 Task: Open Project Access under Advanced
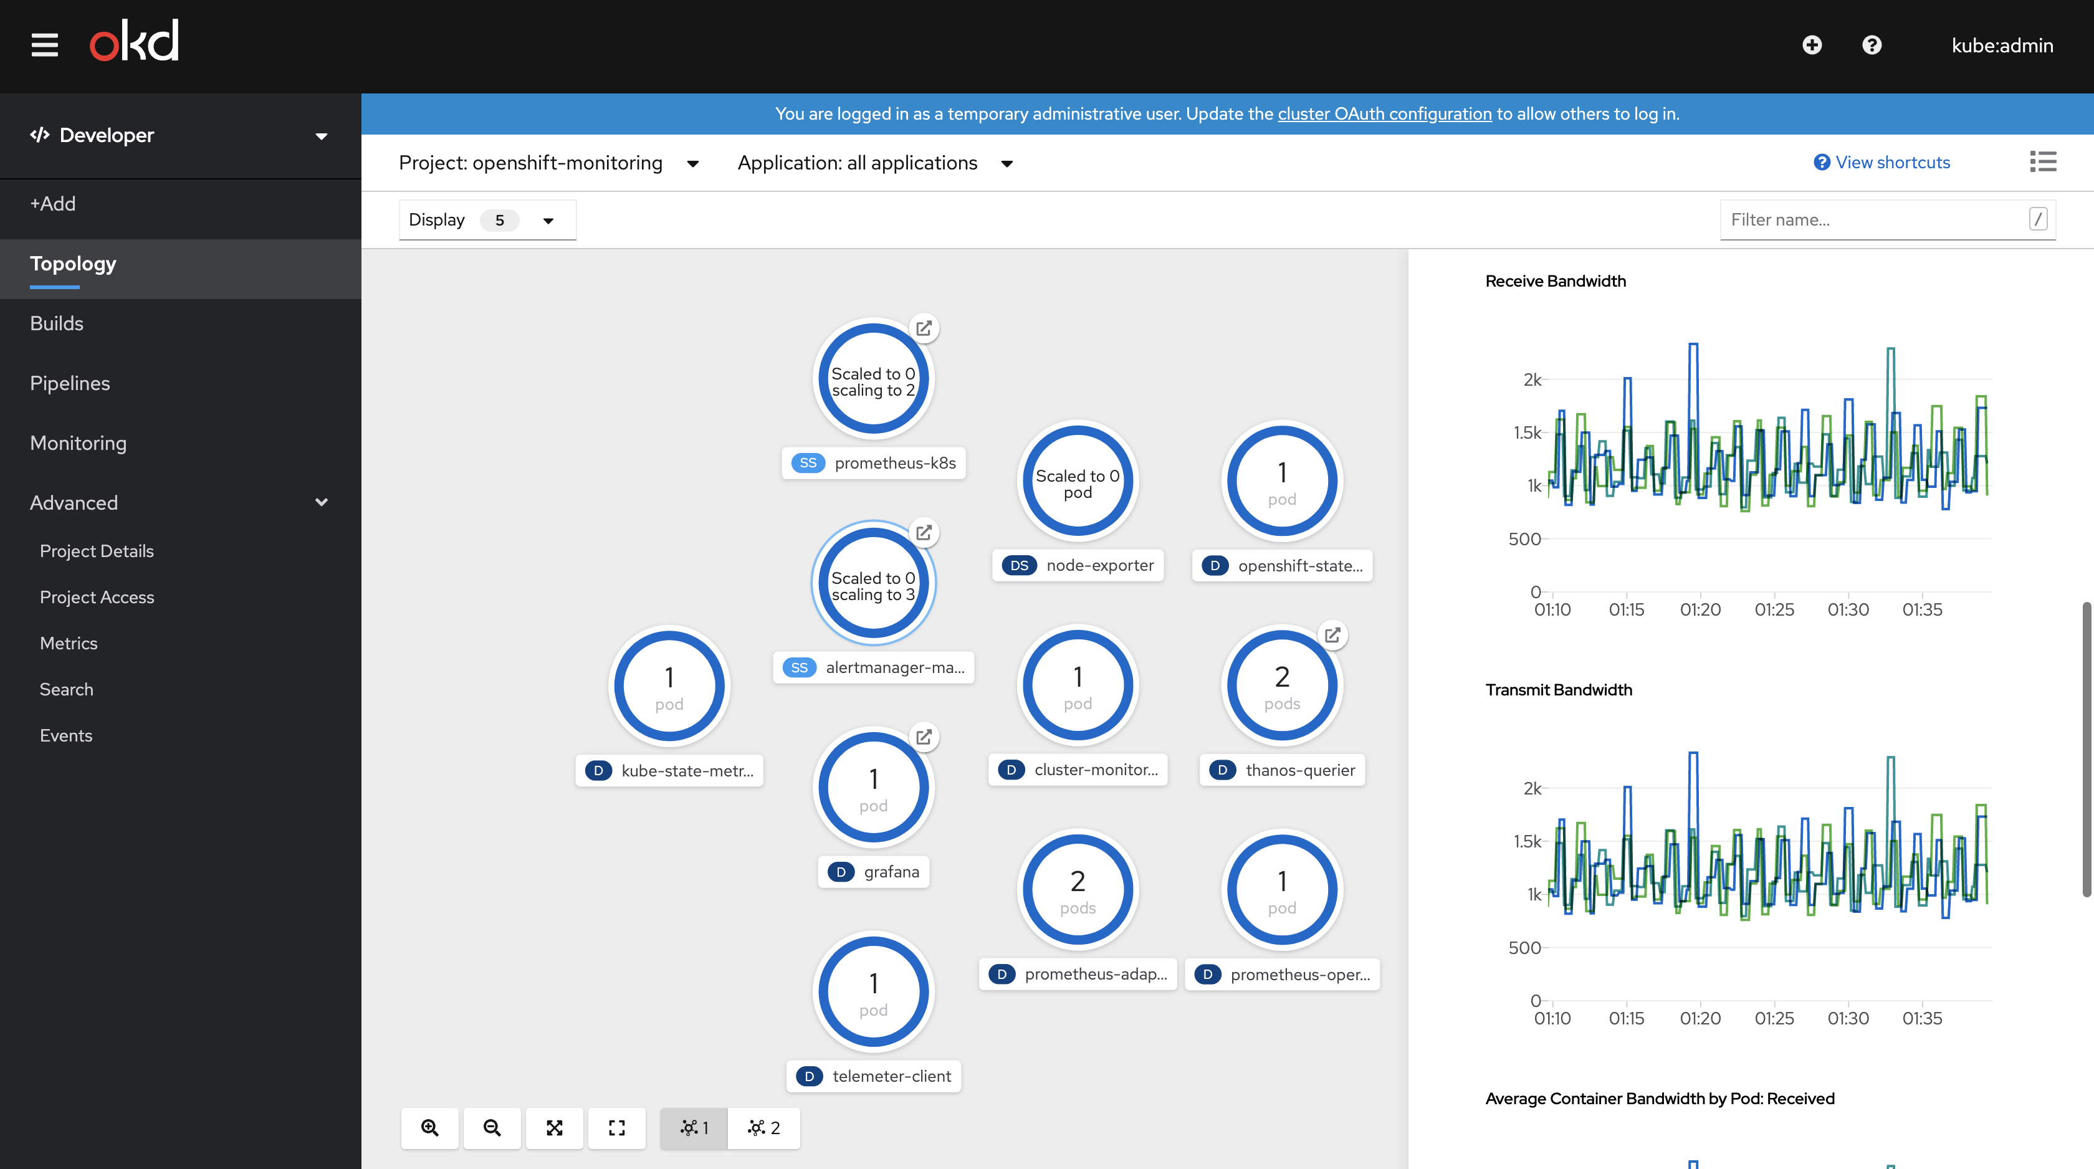(x=97, y=597)
